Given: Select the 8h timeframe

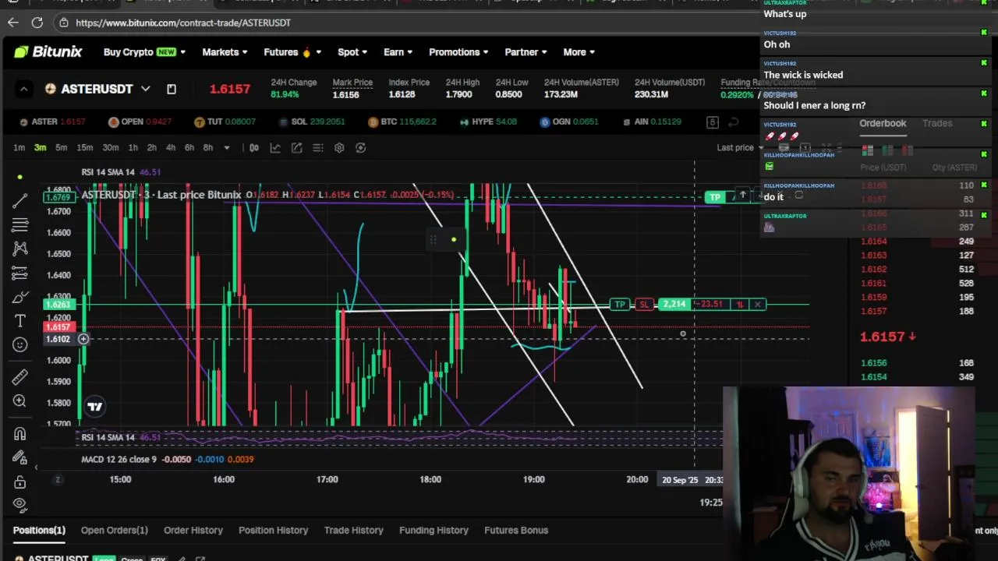Looking at the screenshot, I should pyautogui.click(x=207, y=147).
